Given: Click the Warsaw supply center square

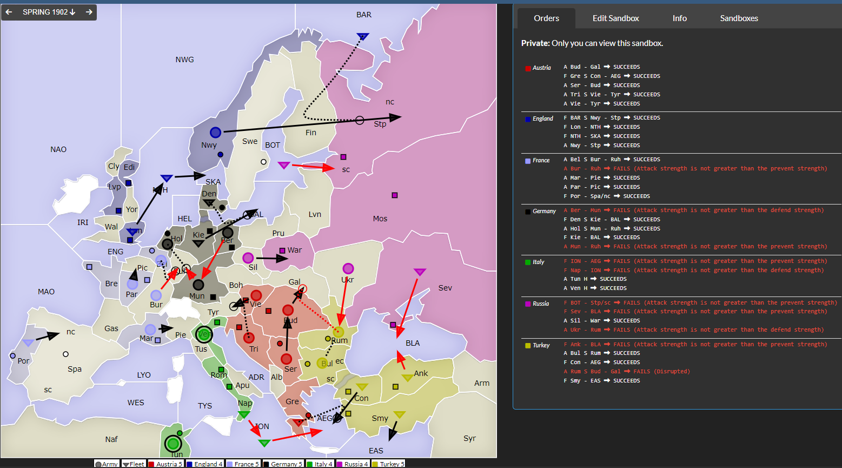Looking at the screenshot, I should point(282,251).
